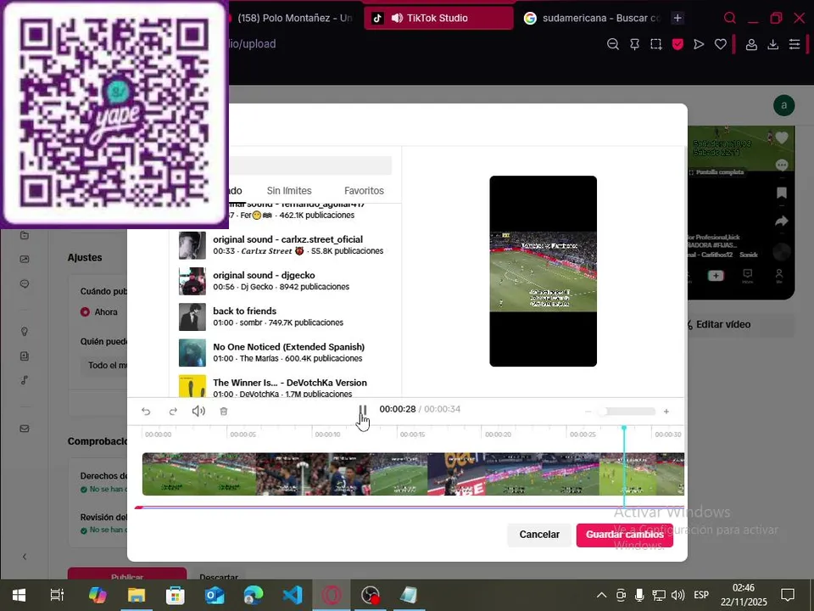Click the bookmark icon on the phone preview
814x611 pixels.
(781, 193)
